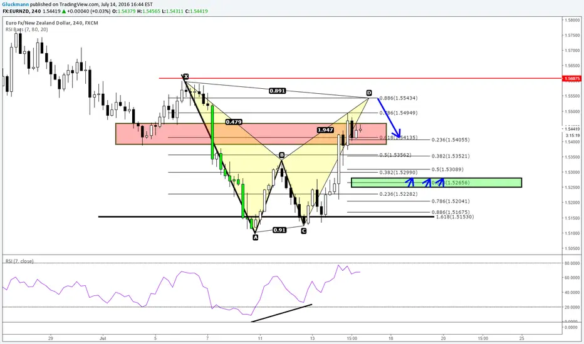Image resolution: width=584 pixels, height=344 pixels.
Task: Click the 1.51000 price axis label
Action: (572, 233)
